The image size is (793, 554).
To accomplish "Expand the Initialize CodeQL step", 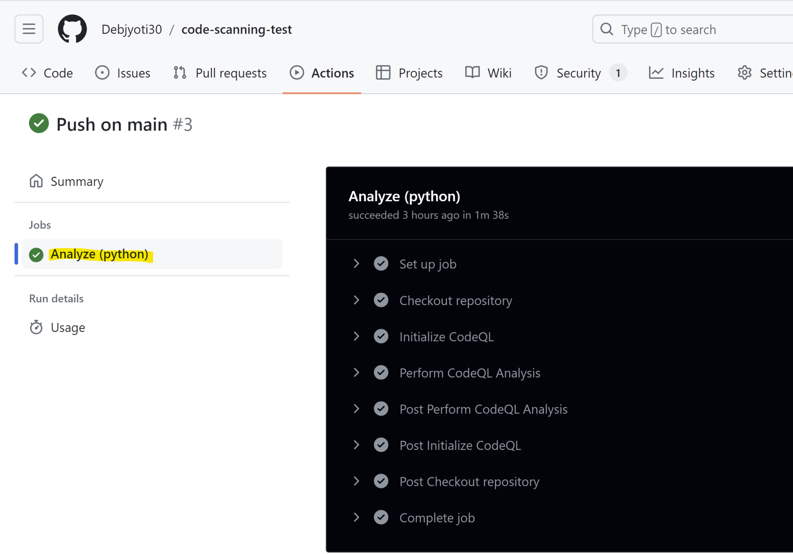I will 357,336.
